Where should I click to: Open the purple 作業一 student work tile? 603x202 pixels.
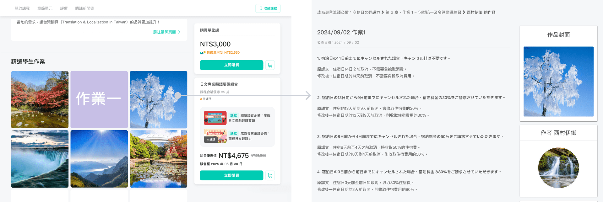coord(99,99)
